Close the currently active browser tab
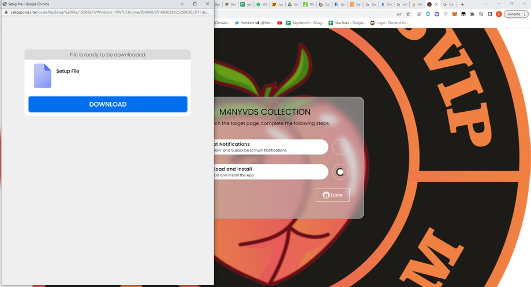Screen dimensions: 531x287 coord(437,4)
